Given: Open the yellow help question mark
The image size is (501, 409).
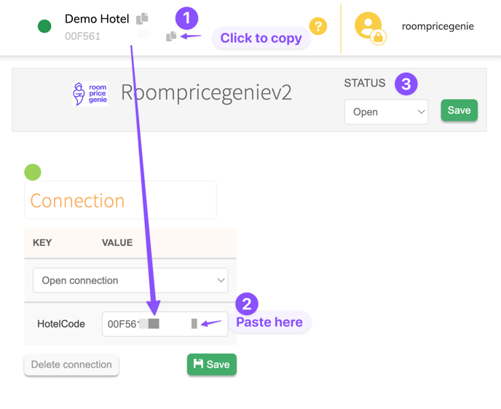Looking at the screenshot, I should [x=318, y=26].
